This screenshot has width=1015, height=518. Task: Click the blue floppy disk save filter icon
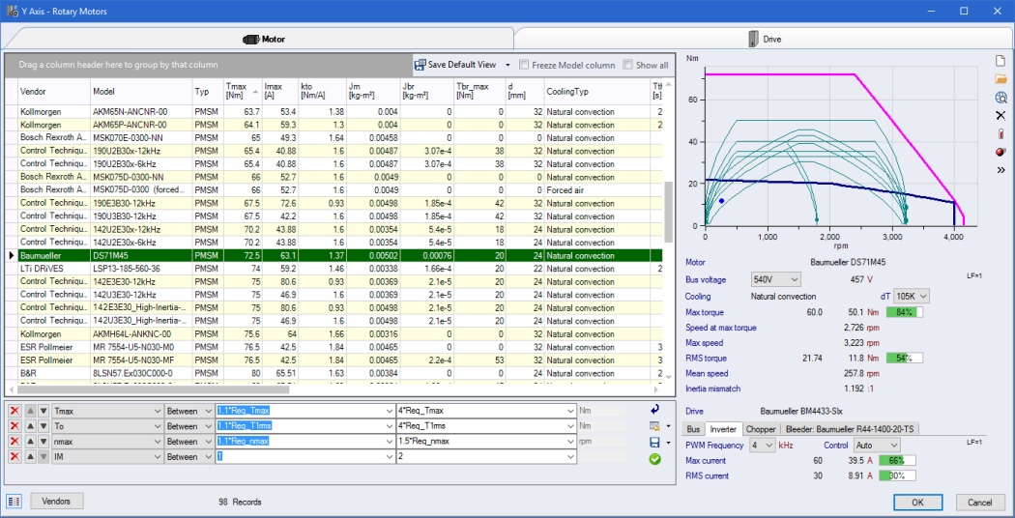coord(655,443)
